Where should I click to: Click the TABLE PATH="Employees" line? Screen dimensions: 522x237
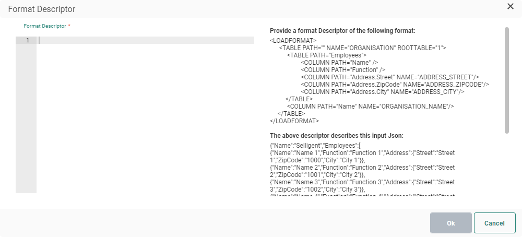(327, 55)
